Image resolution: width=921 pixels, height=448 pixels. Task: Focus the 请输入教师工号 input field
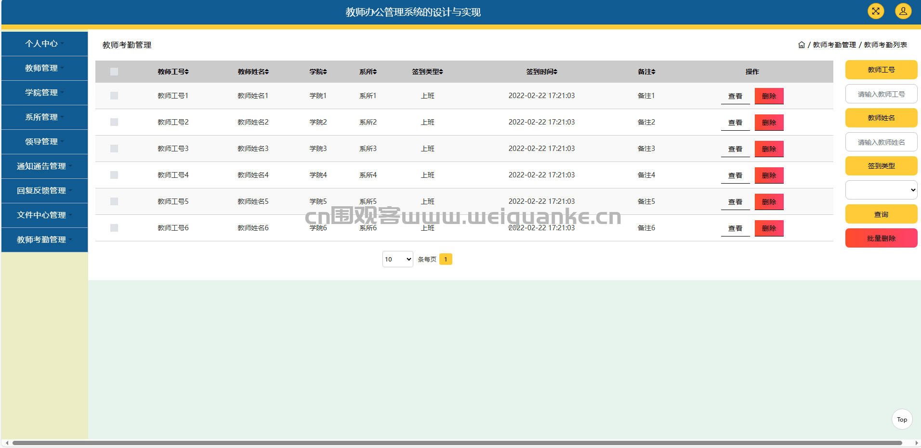point(881,94)
